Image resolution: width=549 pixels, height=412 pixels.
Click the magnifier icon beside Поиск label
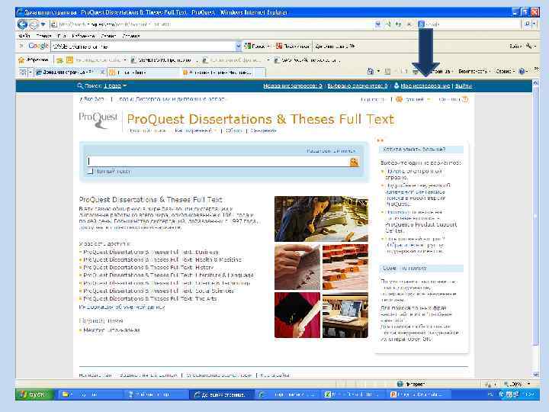point(80,85)
